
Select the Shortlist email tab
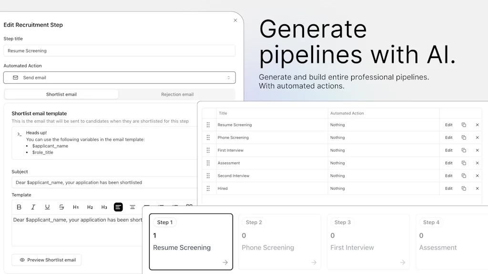tap(61, 94)
